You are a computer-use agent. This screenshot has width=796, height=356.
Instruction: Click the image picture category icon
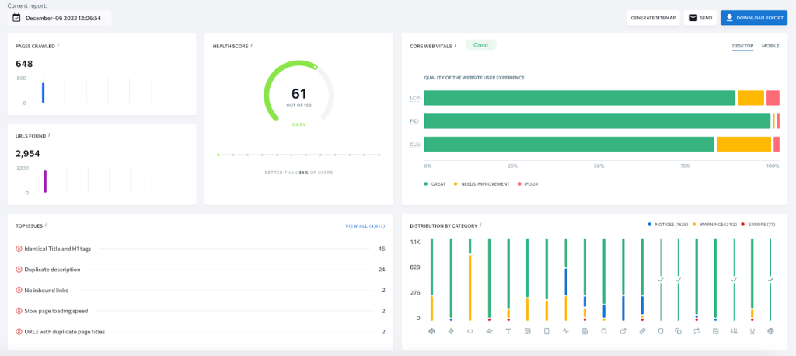coord(528,331)
